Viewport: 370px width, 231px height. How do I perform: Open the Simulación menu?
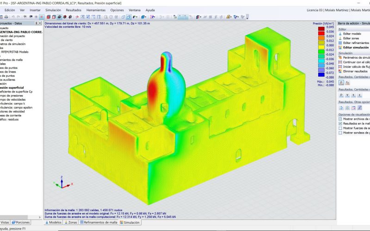(53, 10)
